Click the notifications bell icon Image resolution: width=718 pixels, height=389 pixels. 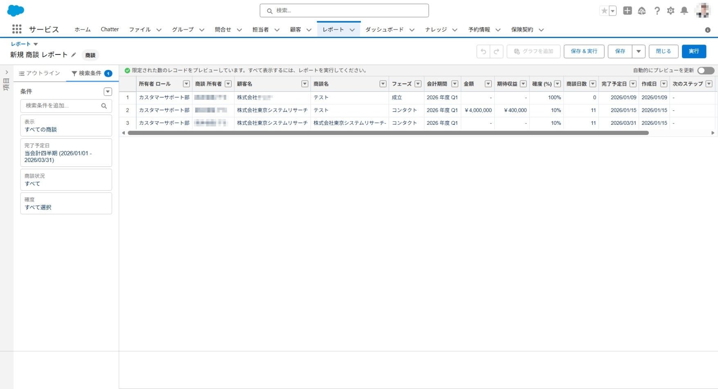pos(684,11)
